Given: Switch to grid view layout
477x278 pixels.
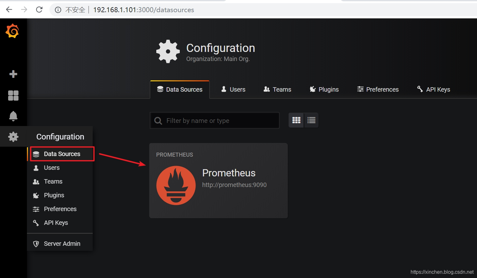Looking at the screenshot, I should (296, 120).
